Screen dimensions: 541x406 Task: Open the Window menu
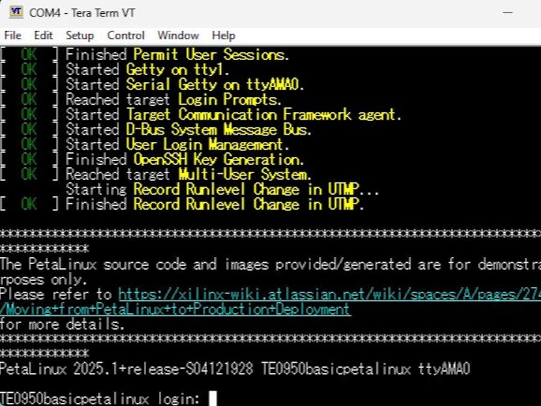click(178, 35)
